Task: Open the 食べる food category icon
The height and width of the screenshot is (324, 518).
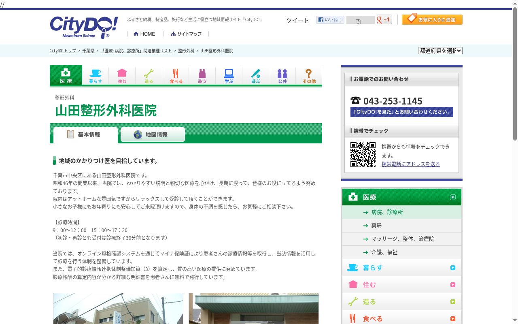Action: (176, 76)
